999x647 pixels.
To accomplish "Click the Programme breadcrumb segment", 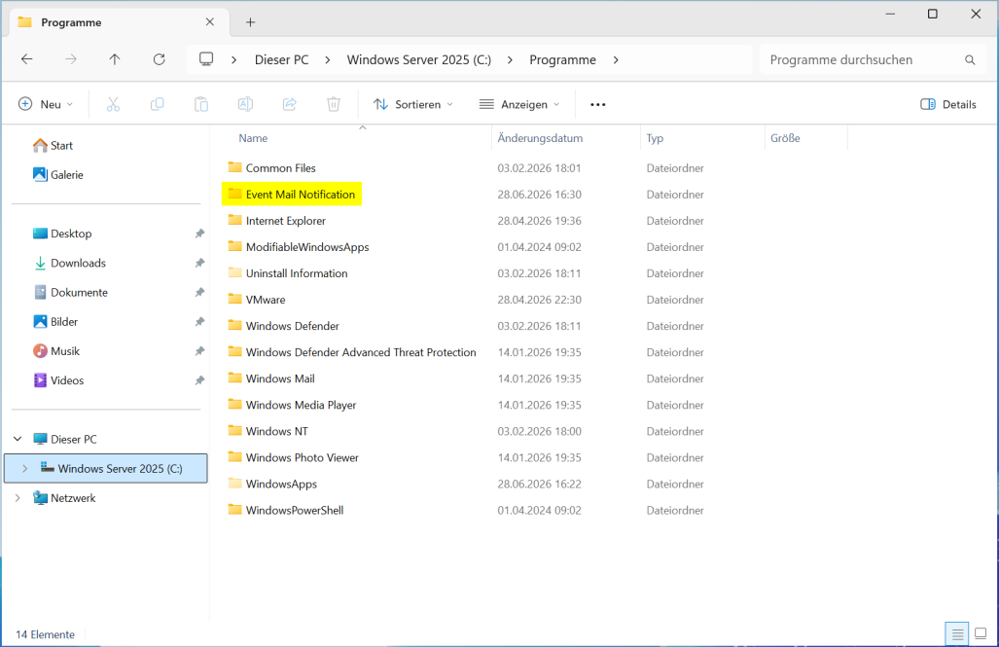I will tap(562, 60).
